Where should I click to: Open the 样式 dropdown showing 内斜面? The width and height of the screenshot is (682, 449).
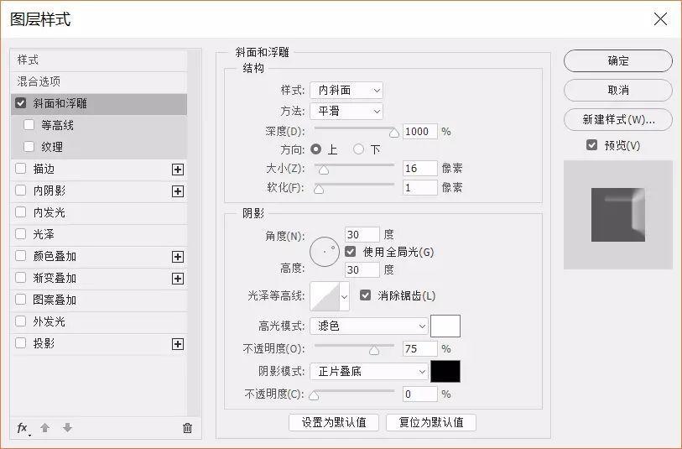[x=346, y=90]
